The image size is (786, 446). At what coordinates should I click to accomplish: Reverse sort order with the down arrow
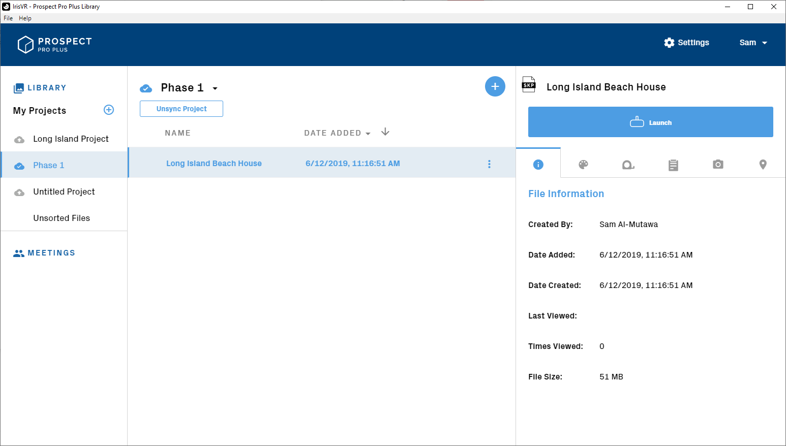[x=385, y=132]
